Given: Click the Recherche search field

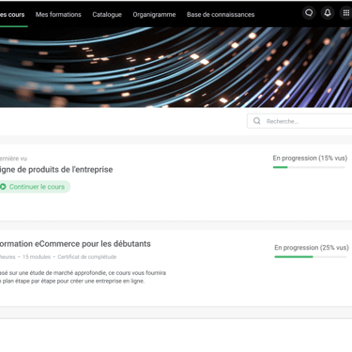Looking at the screenshot, I should pos(299,121).
